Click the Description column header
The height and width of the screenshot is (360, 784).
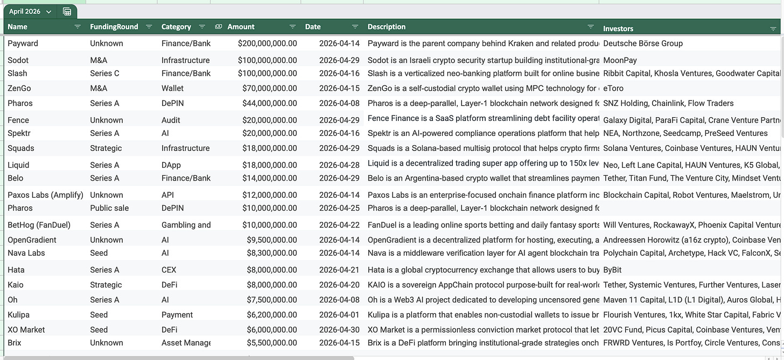(x=387, y=27)
